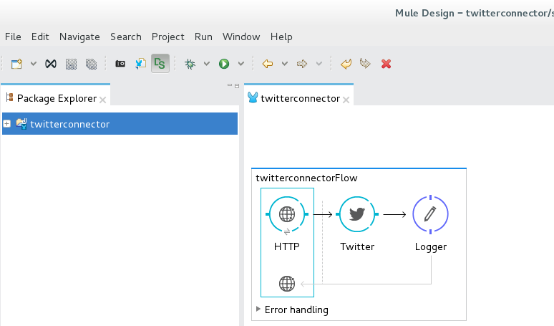Open the Window menu

[x=241, y=37]
